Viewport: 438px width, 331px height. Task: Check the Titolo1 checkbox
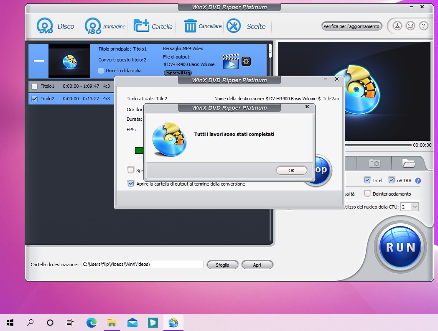click(x=34, y=87)
